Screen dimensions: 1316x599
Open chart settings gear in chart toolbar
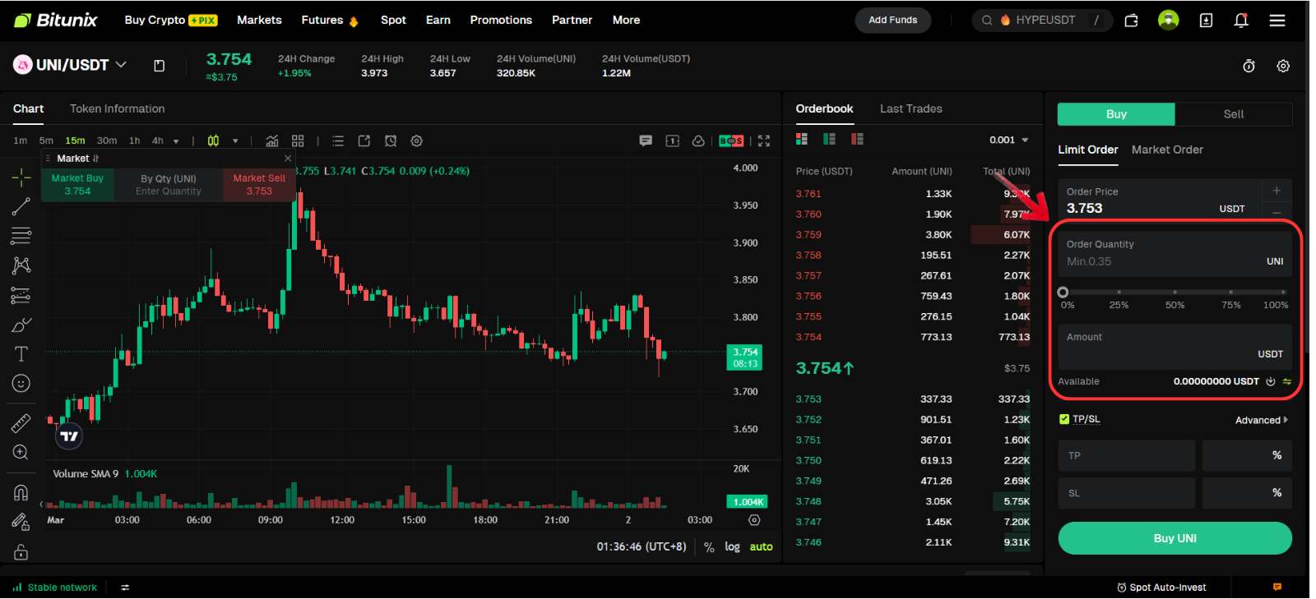coord(417,141)
